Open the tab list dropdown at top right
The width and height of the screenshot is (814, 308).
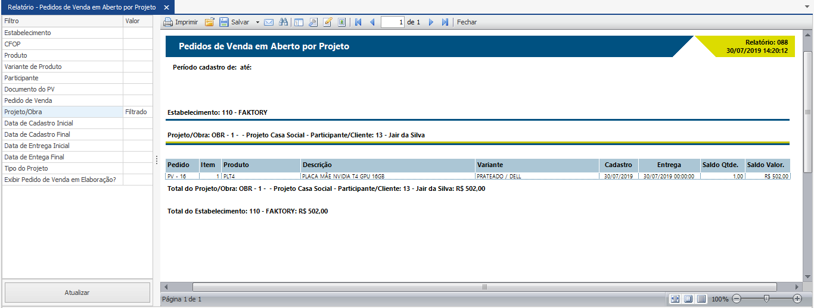[807, 7]
